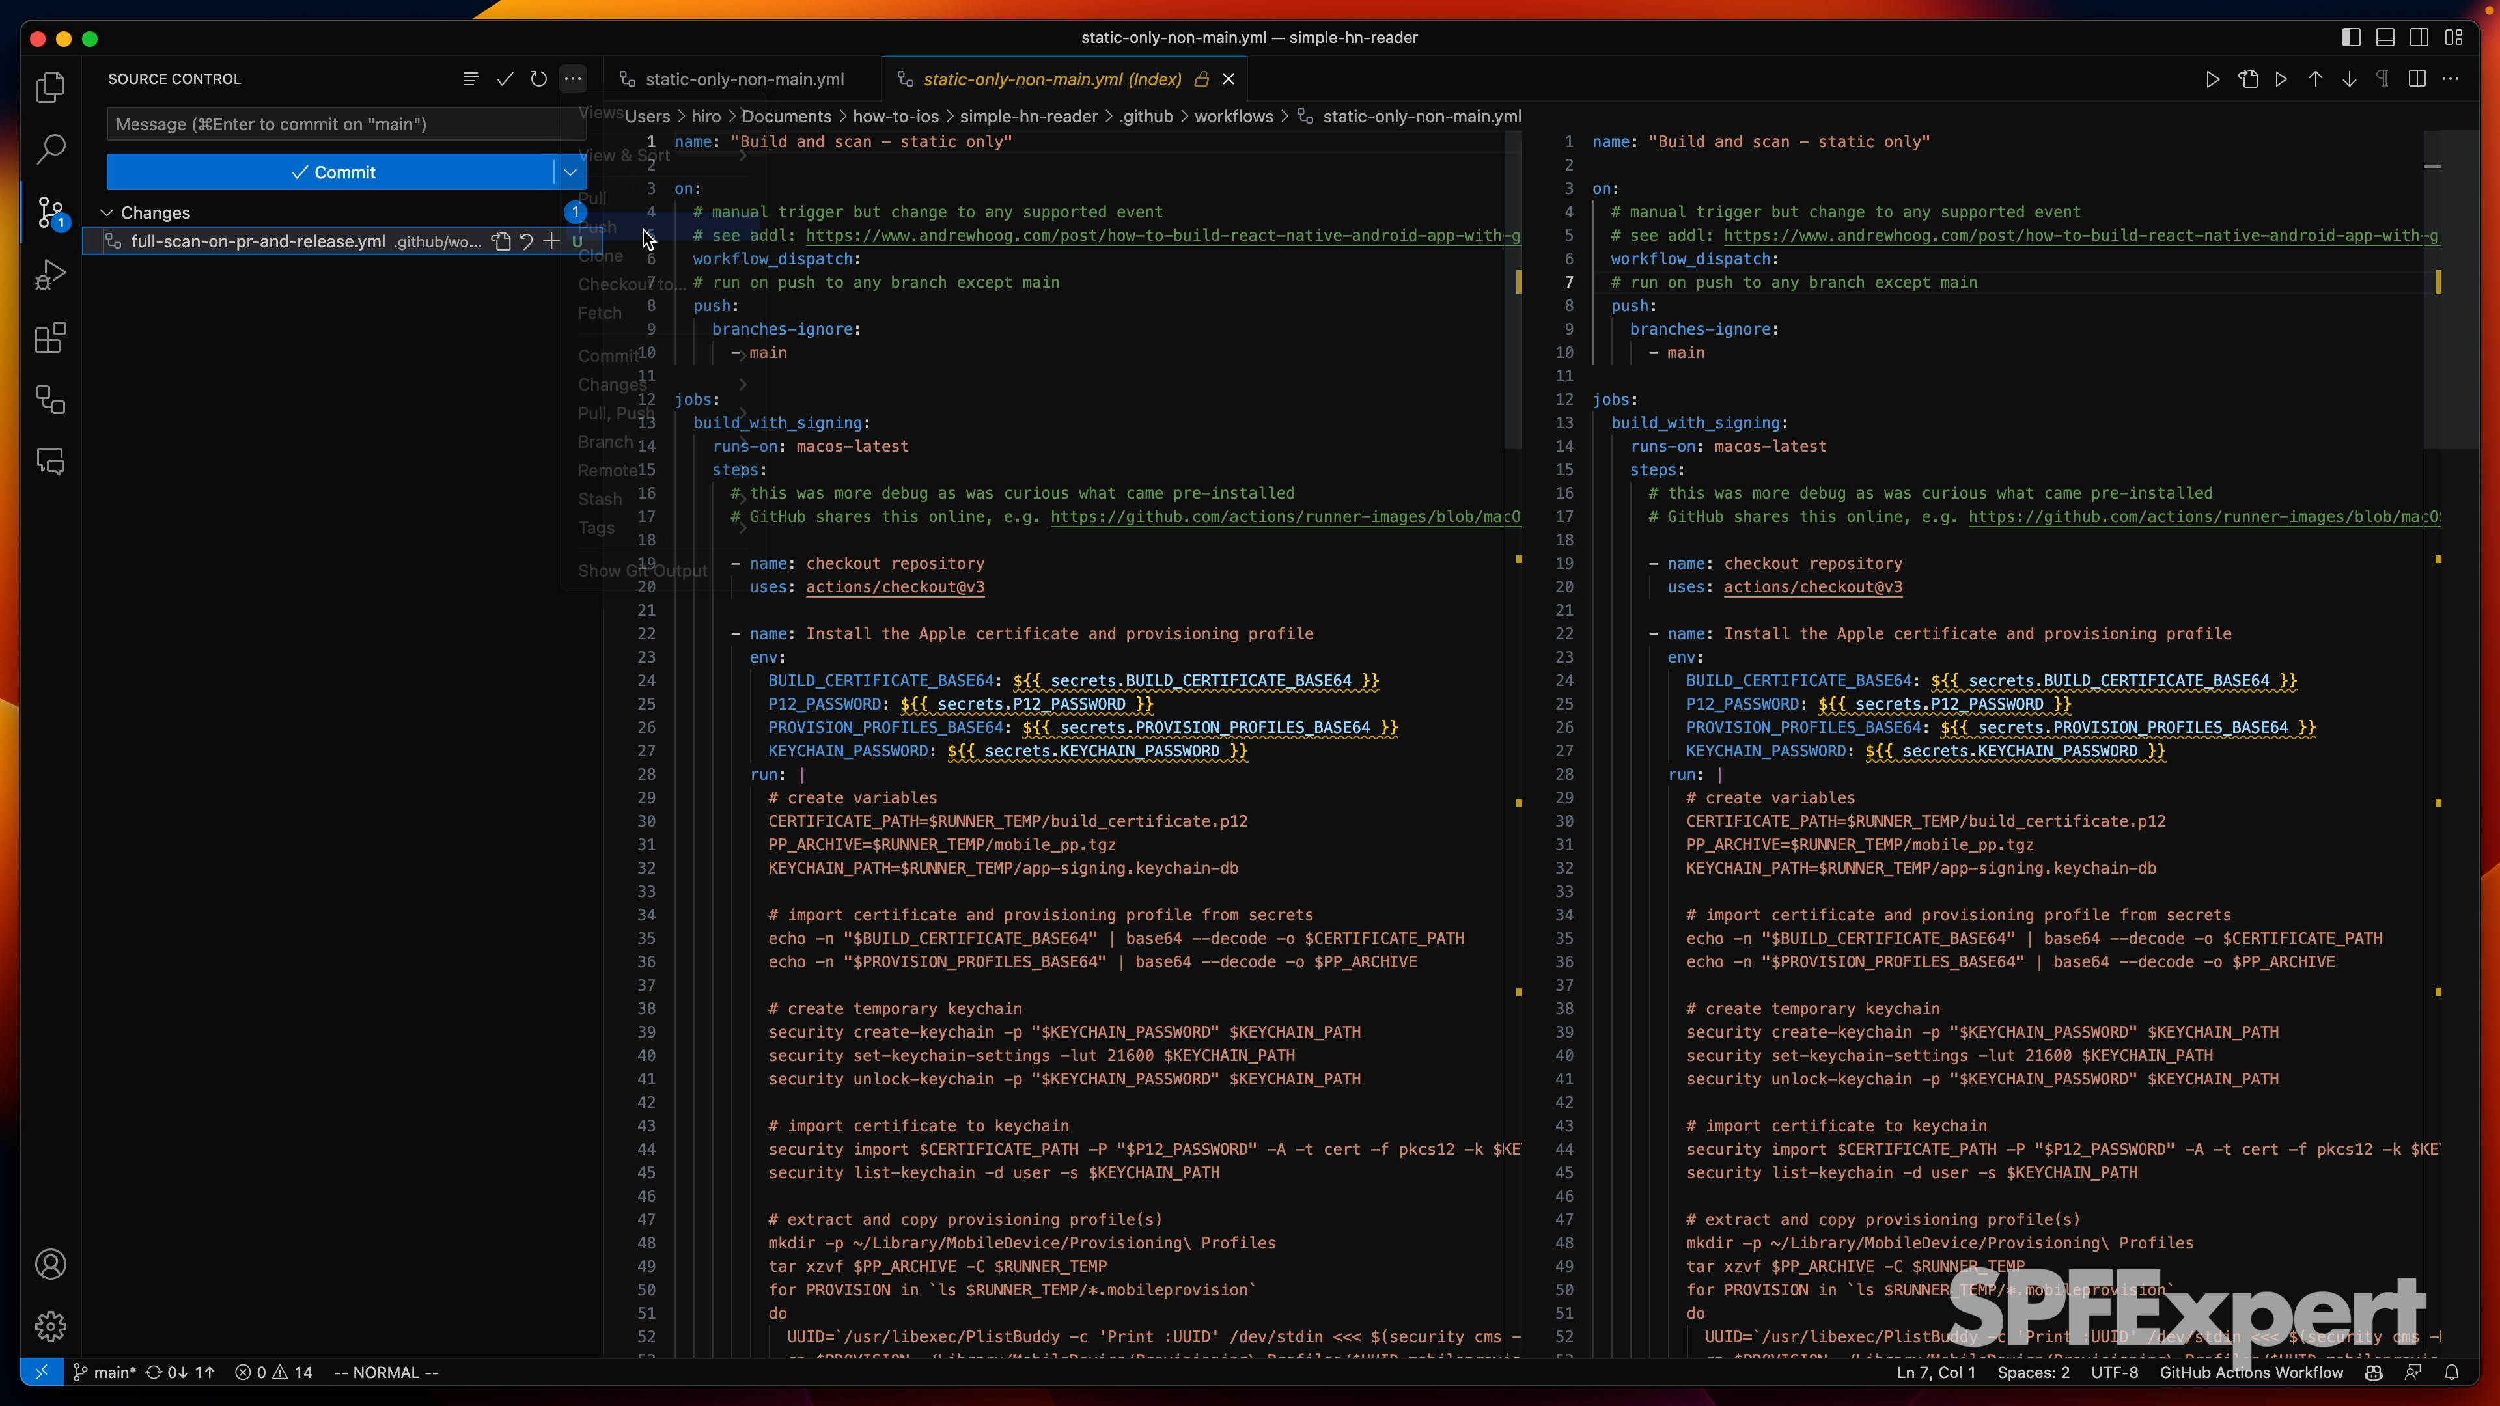
Task: Open the Search view in the activity bar
Action: coord(51,150)
